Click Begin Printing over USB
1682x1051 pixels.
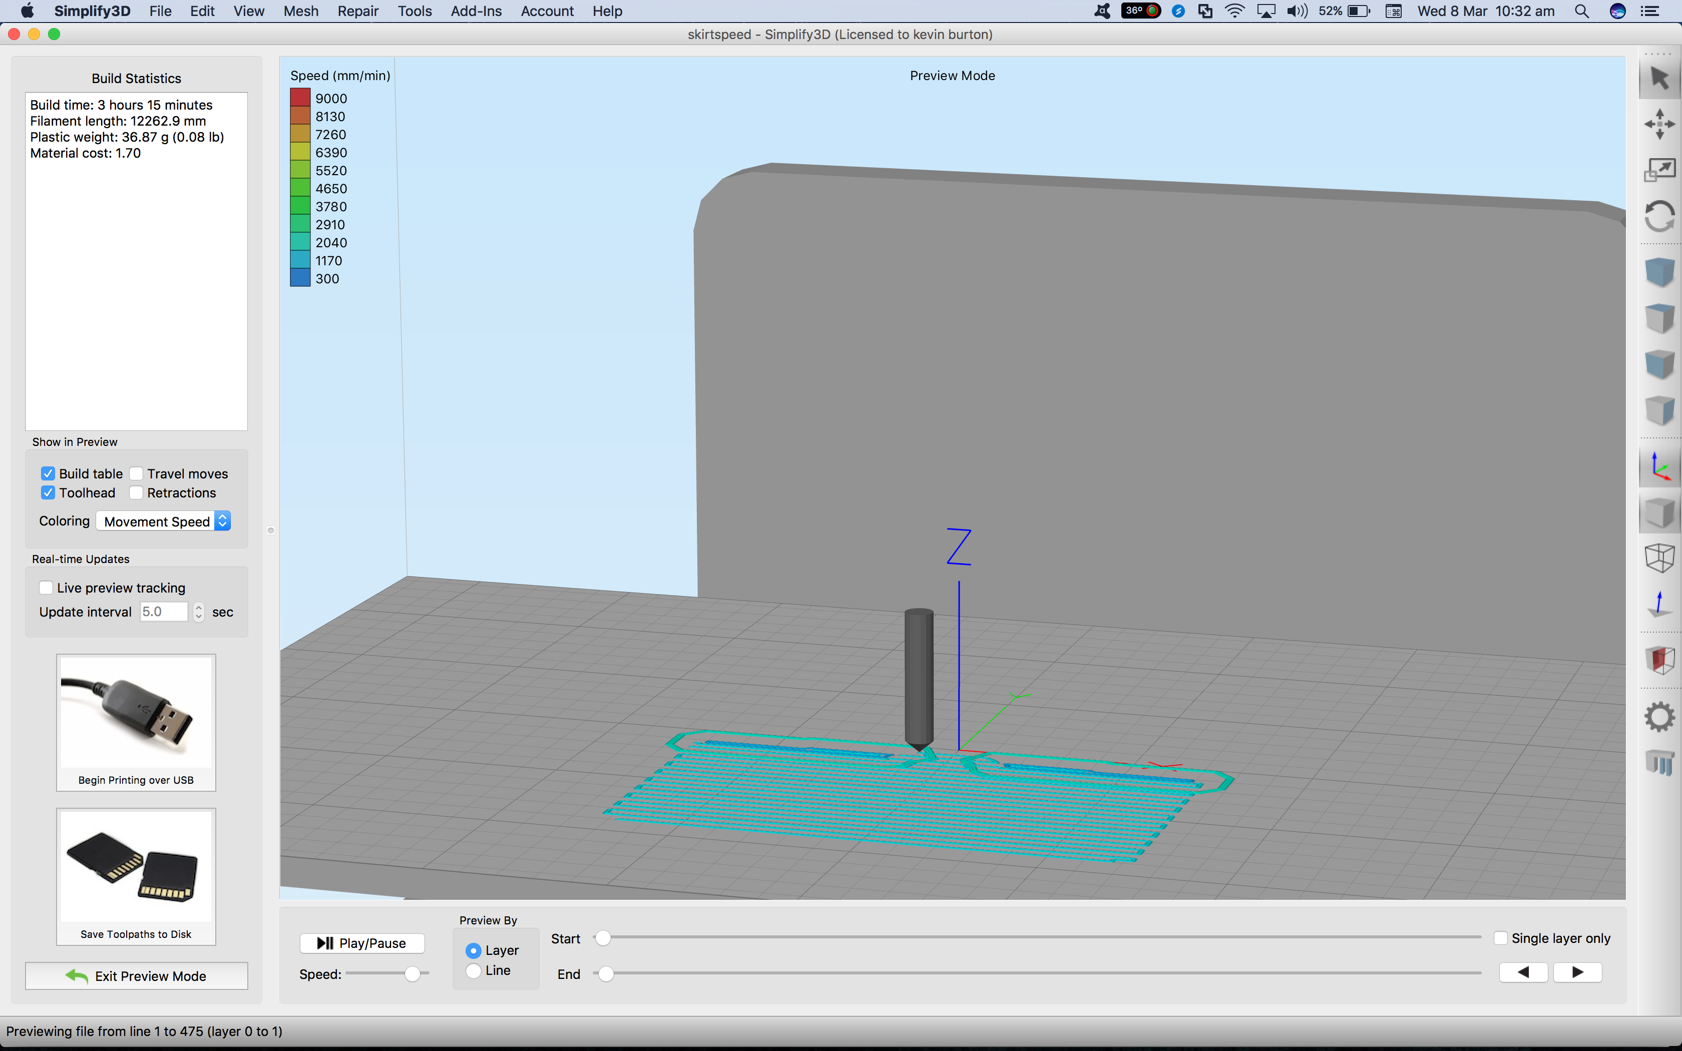pyautogui.click(x=136, y=722)
